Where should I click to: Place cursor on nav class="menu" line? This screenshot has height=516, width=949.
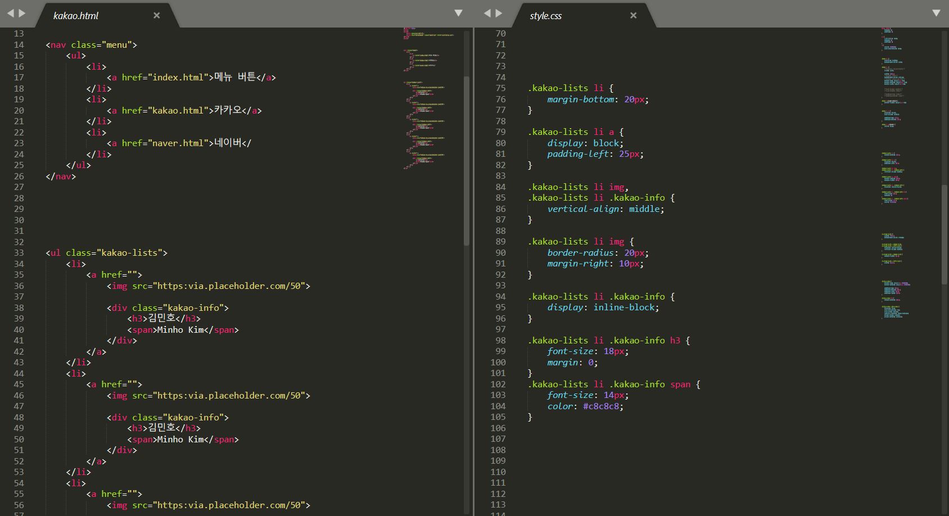coord(91,45)
